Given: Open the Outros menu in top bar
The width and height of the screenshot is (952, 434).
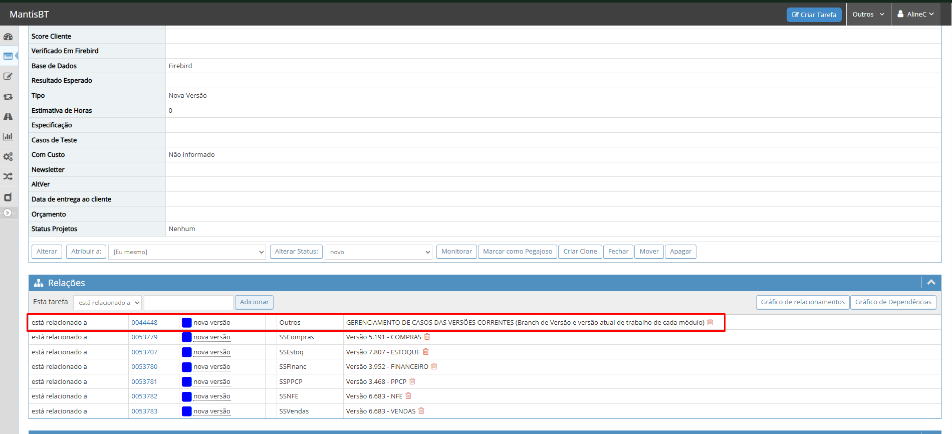Looking at the screenshot, I should tap(868, 15).
